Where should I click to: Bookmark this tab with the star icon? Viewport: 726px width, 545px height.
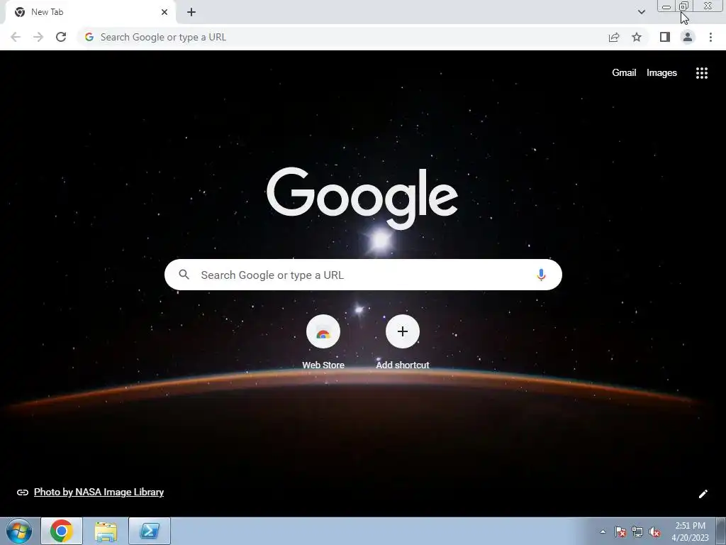(x=637, y=37)
